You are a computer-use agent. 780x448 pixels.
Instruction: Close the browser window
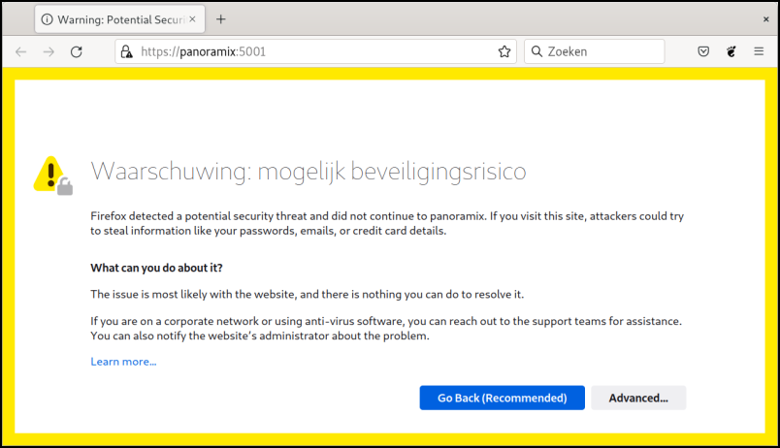click(x=766, y=19)
